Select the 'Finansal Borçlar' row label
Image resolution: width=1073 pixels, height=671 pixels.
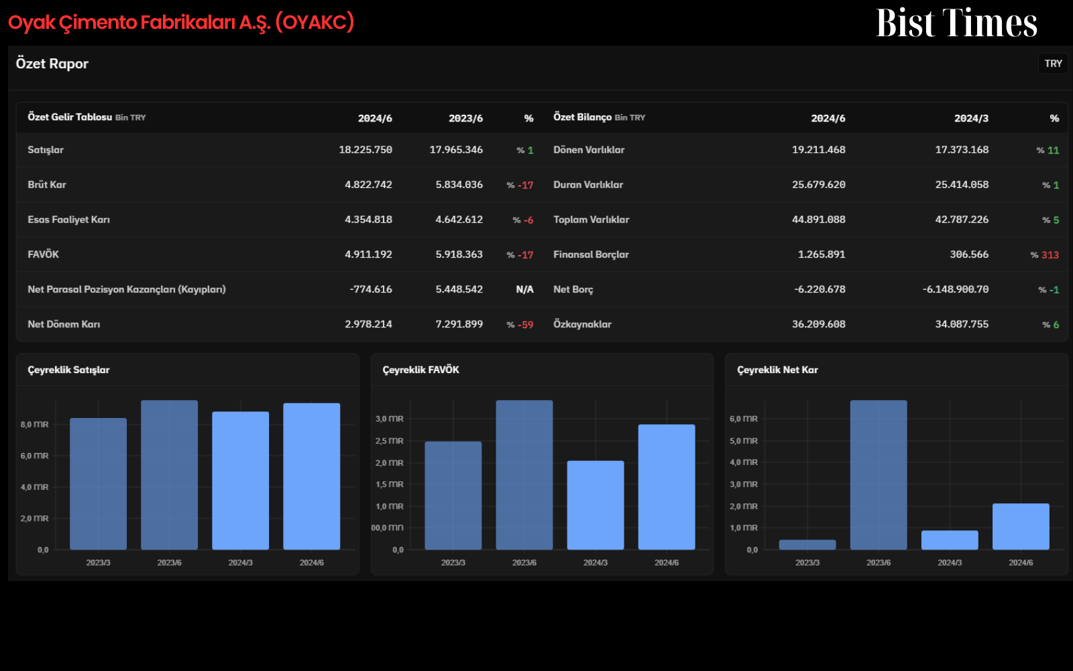(591, 254)
